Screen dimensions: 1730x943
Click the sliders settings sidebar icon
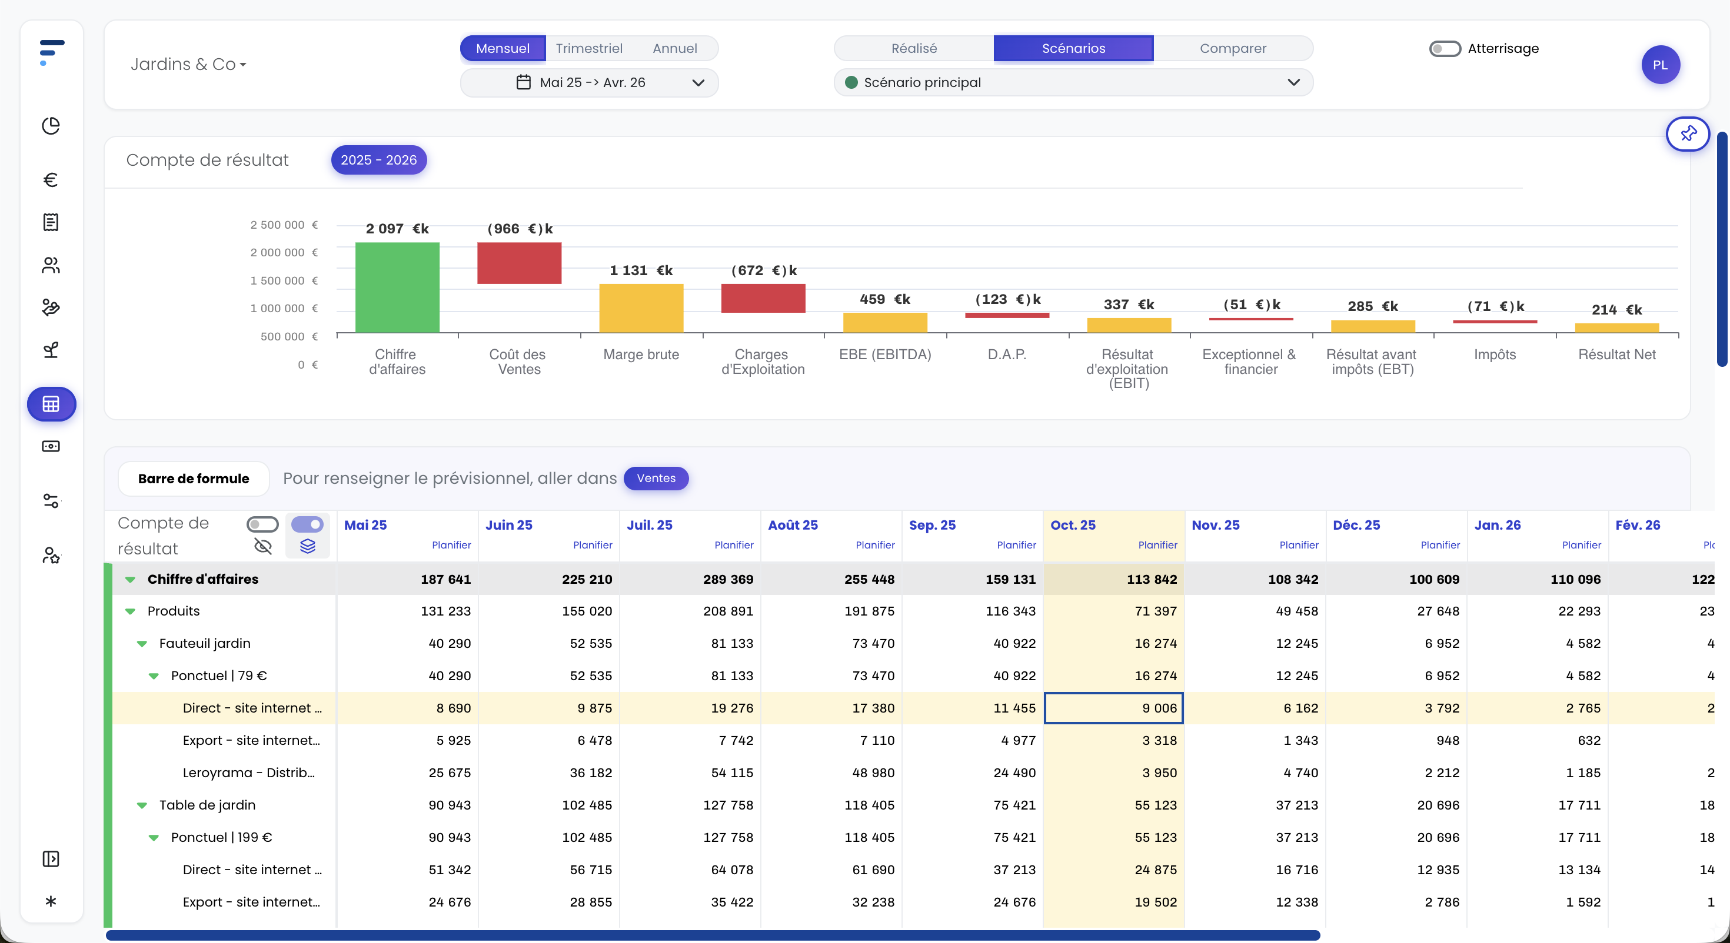pyautogui.click(x=51, y=501)
